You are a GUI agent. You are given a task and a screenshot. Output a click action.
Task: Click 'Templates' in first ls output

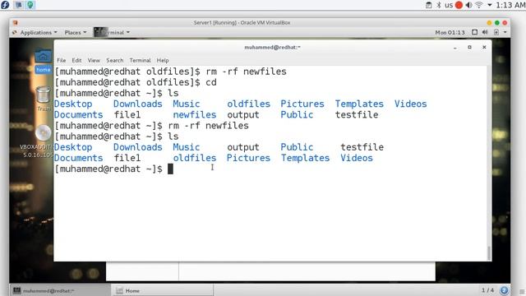coord(359,104)
